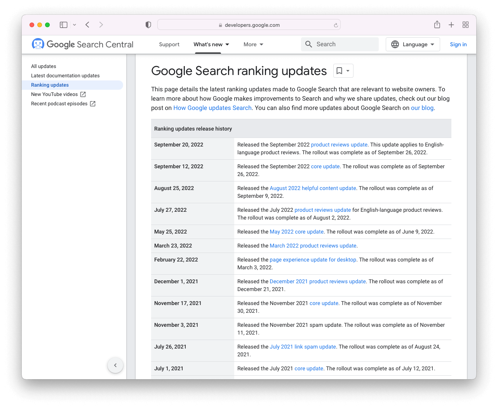Open the Share menu in Safari
Viewport: 498px width, 408px height.
click(437, 24)
